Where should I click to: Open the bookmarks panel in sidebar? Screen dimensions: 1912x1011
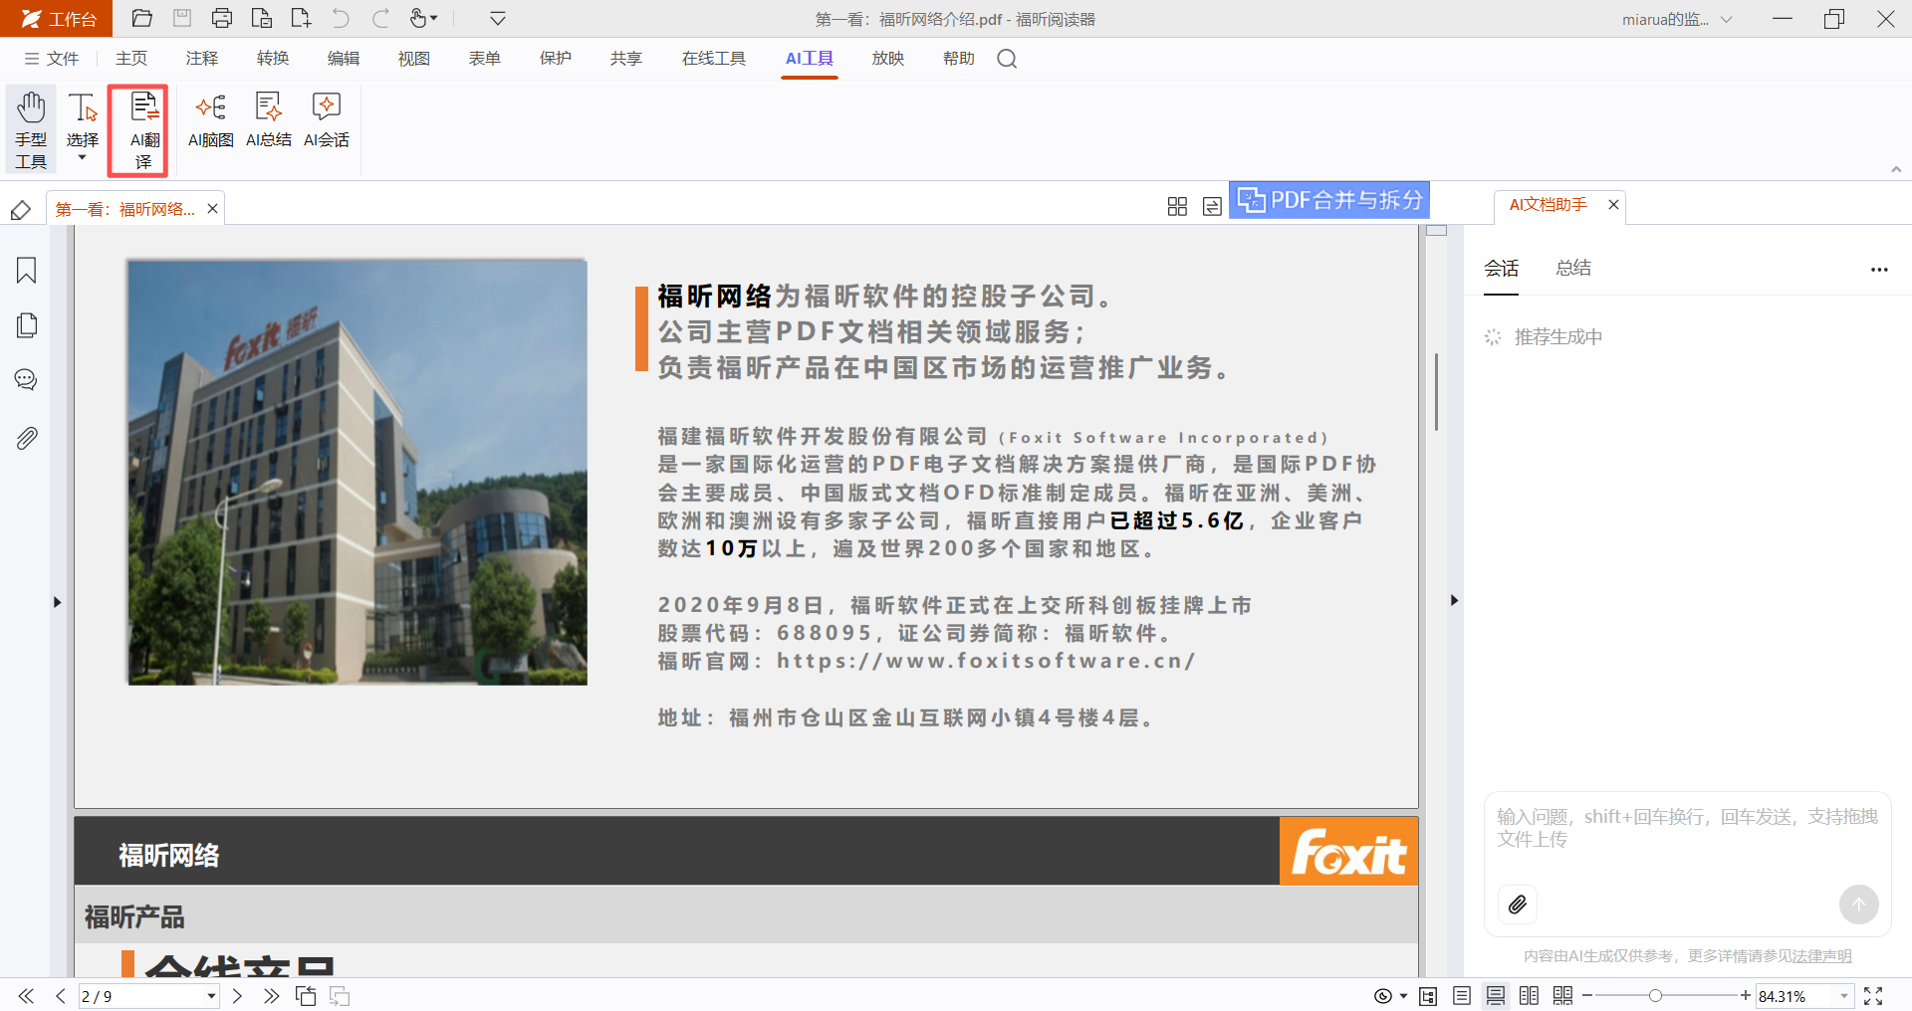pos(27,271)
